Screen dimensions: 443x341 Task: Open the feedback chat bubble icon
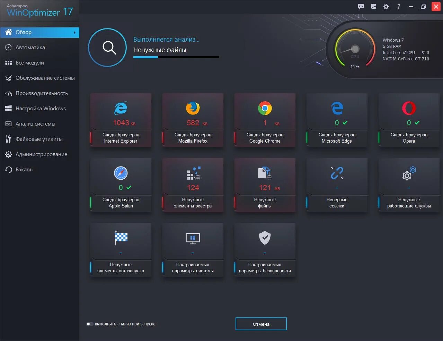[361, 7]
